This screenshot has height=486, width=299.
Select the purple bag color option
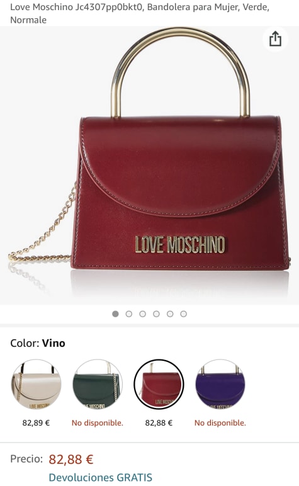220,384
